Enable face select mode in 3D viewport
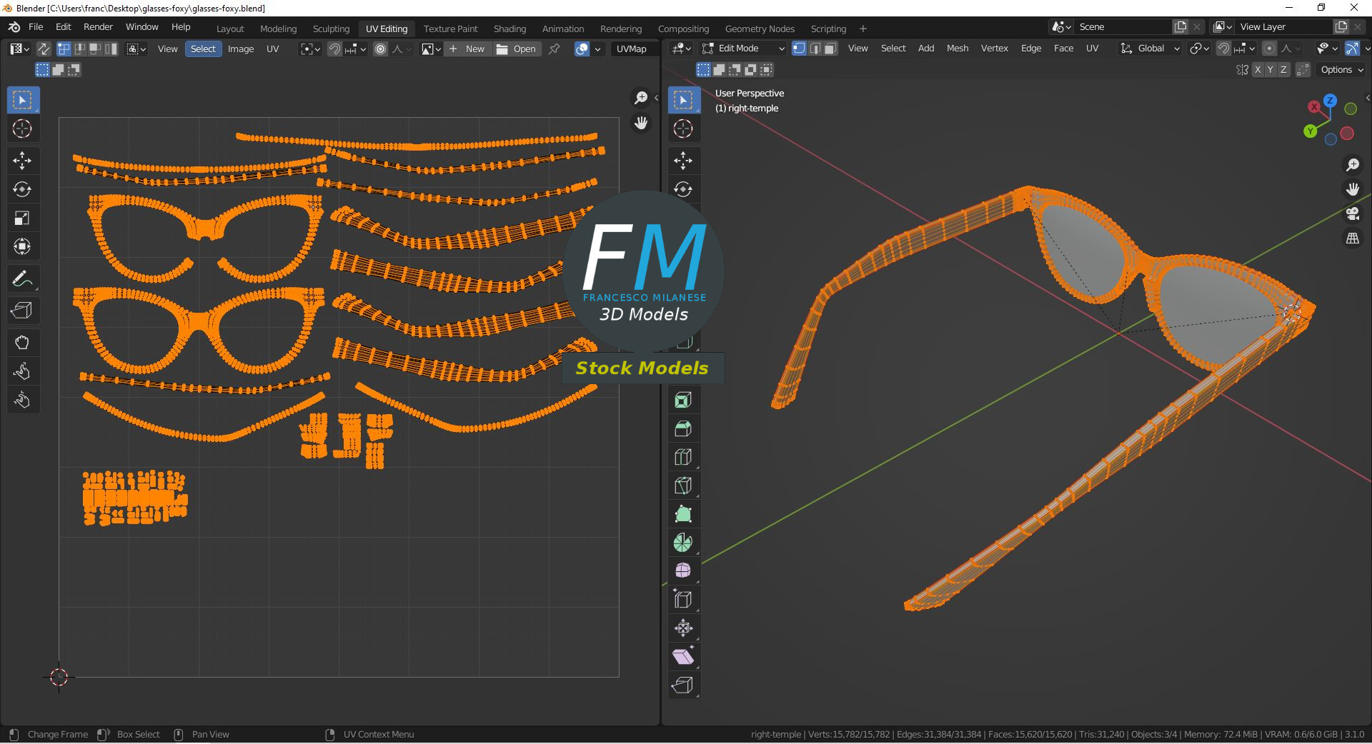The width and height of the screenshot is (1372, 744). pos(830,49)
